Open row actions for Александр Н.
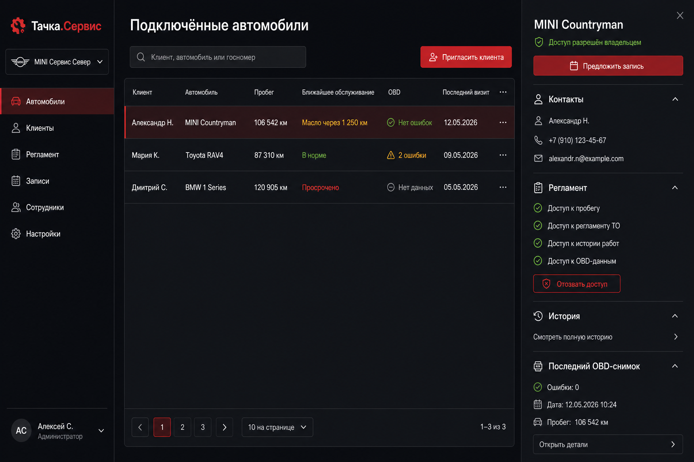This screenshot has width=694, height=462. pos(503,122)
